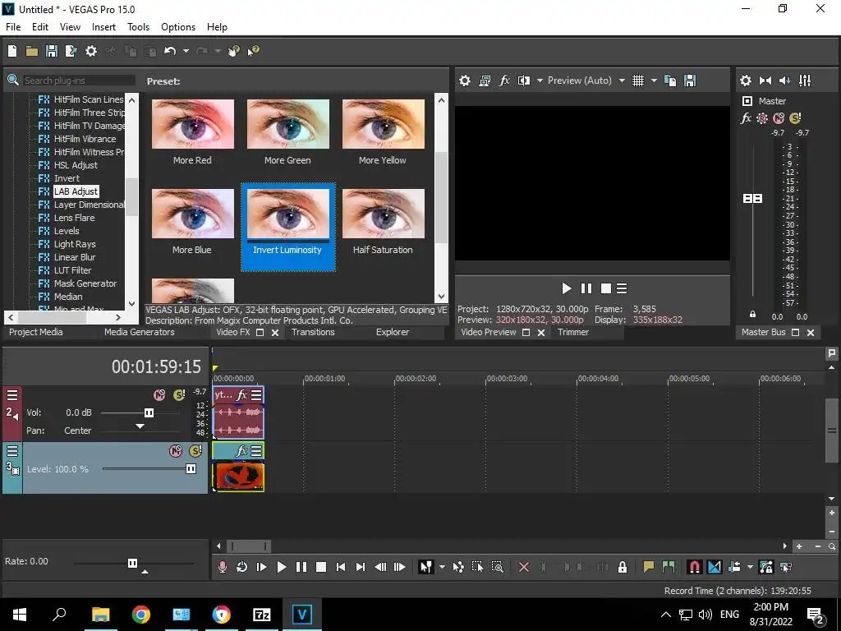Viewport: 841px width, 631px height.
Task: Open the Insert menu
Action: [x=103, y=27]
